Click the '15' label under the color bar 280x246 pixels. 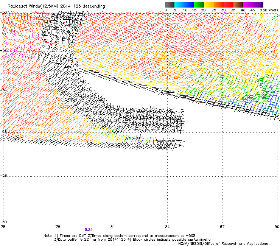point(194,10)
